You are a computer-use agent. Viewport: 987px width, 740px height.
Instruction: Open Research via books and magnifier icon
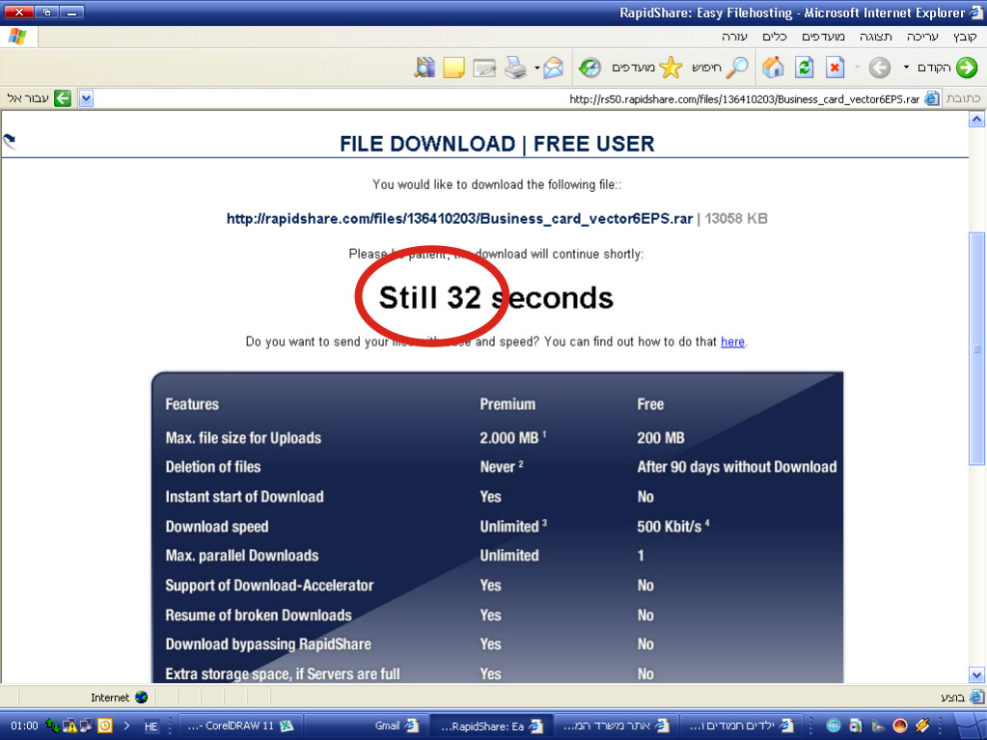point(425,68)
